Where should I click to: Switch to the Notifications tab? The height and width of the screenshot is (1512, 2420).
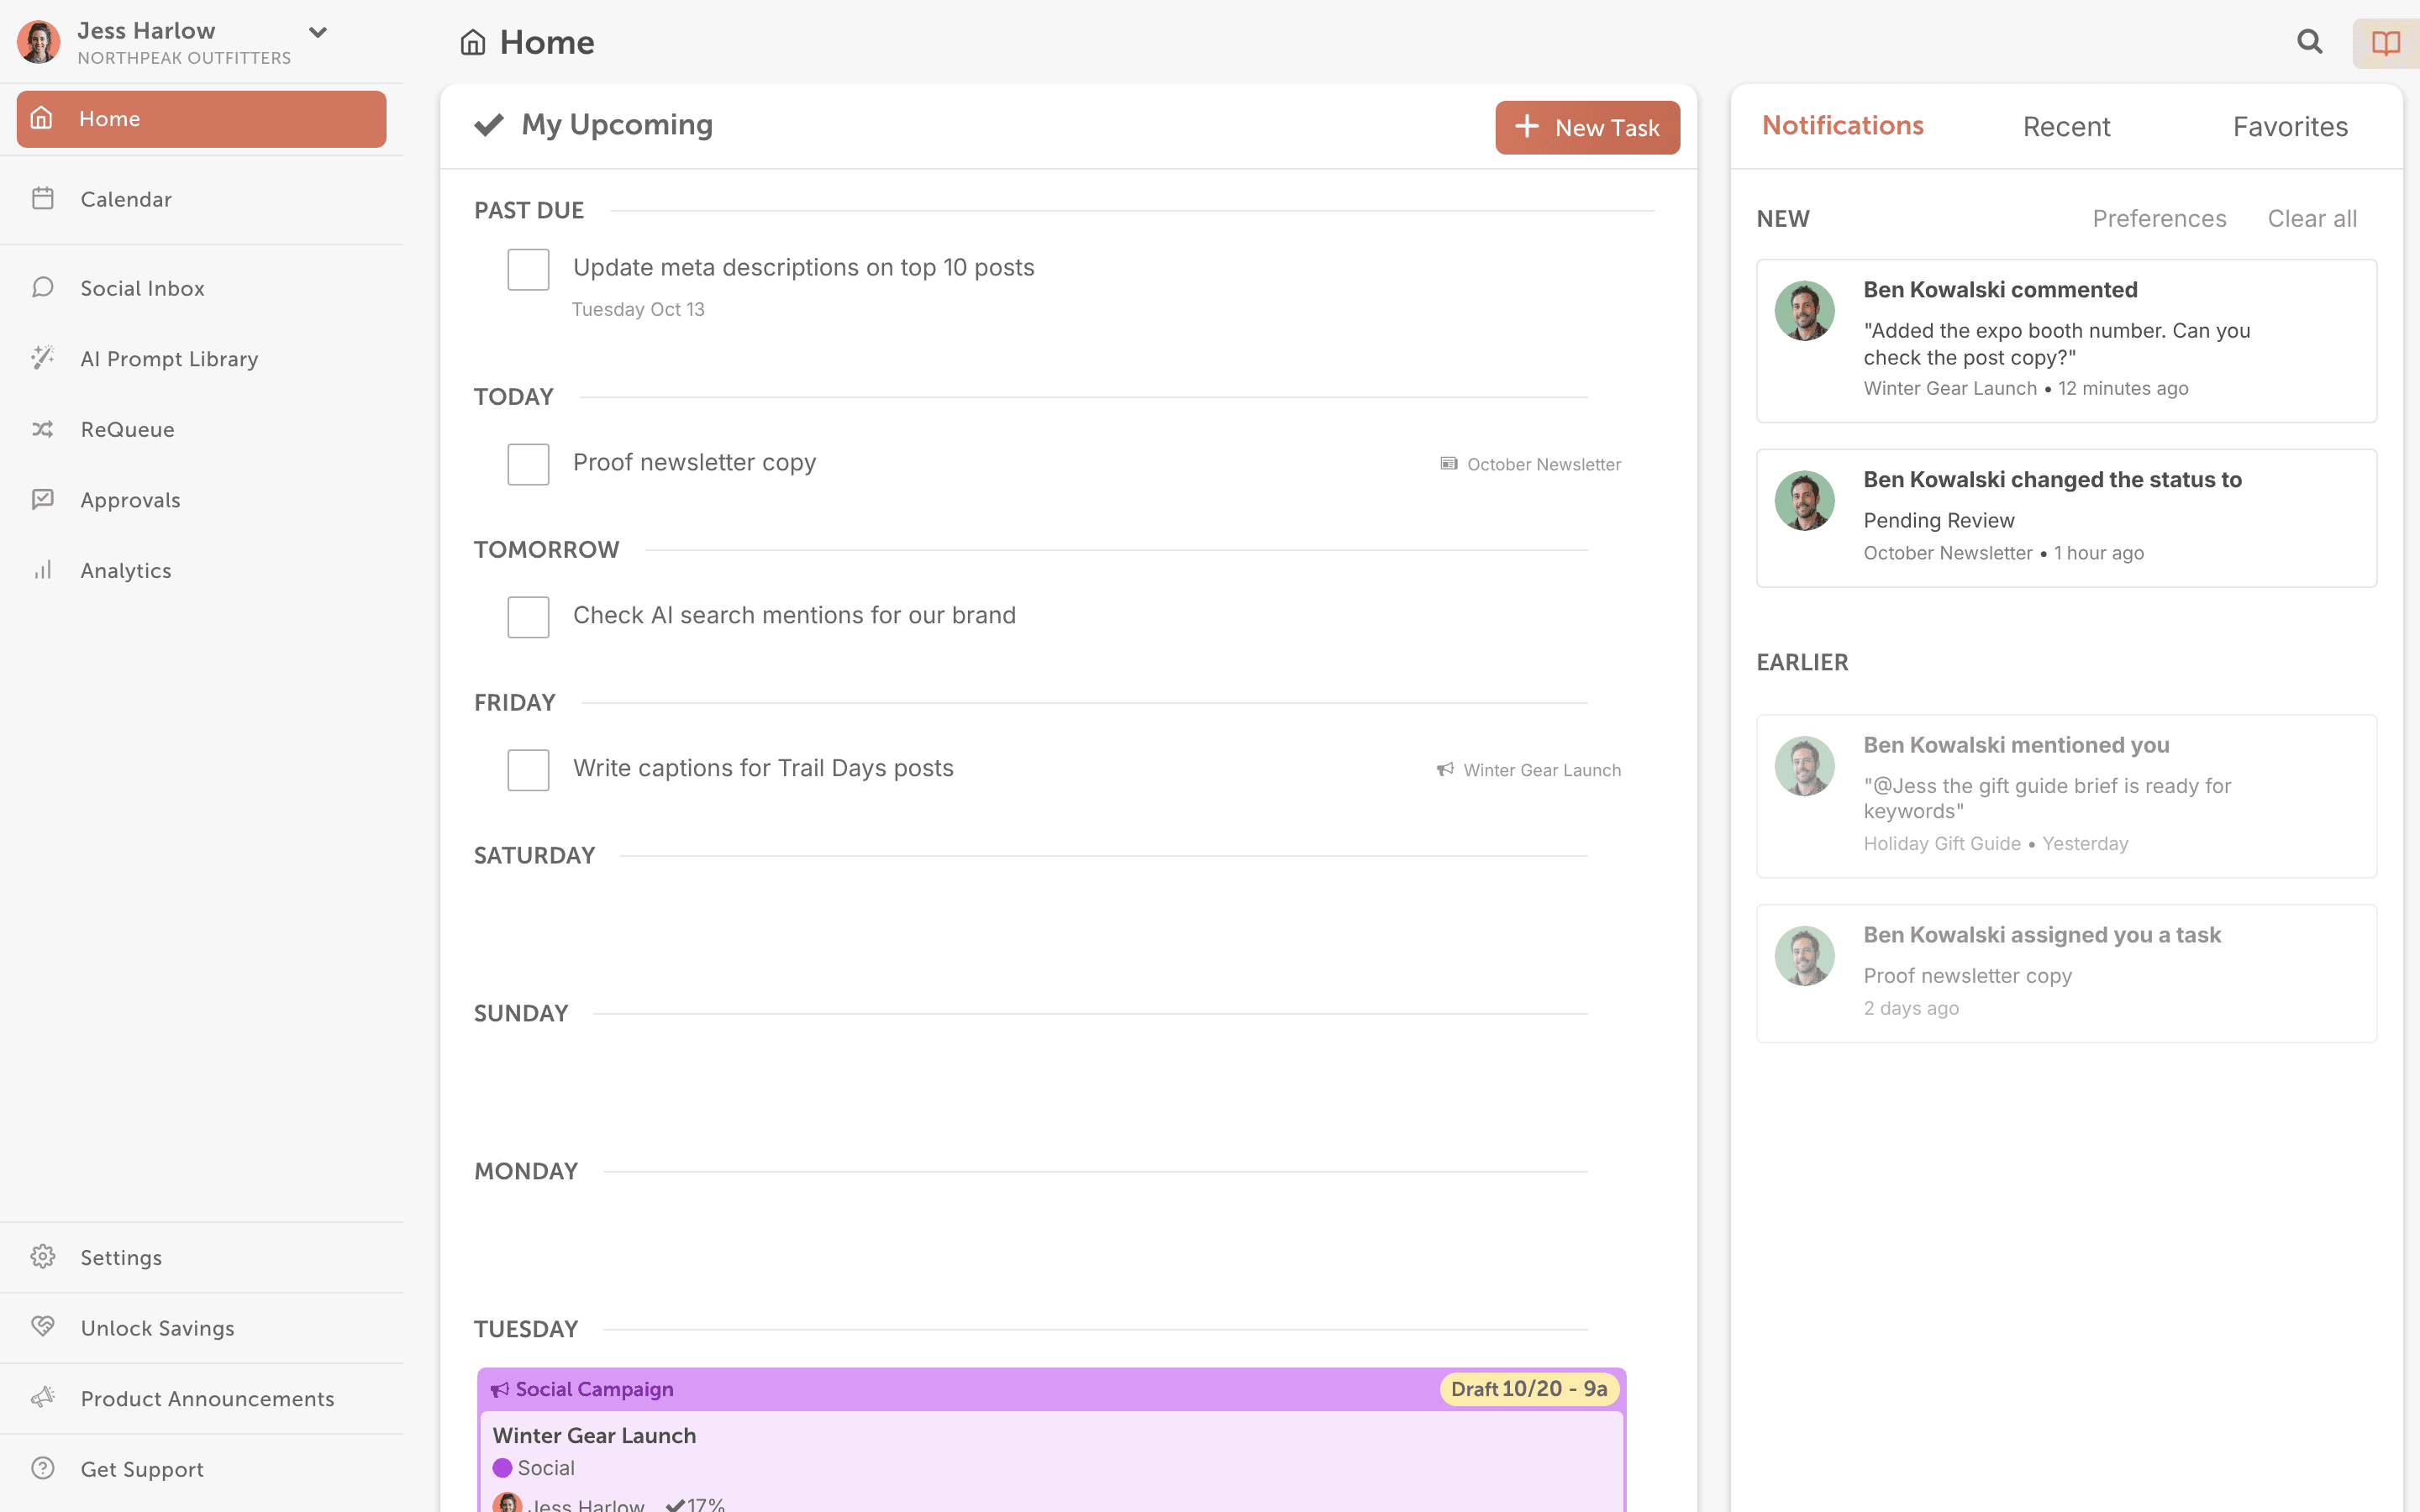tap(1842, 126)
